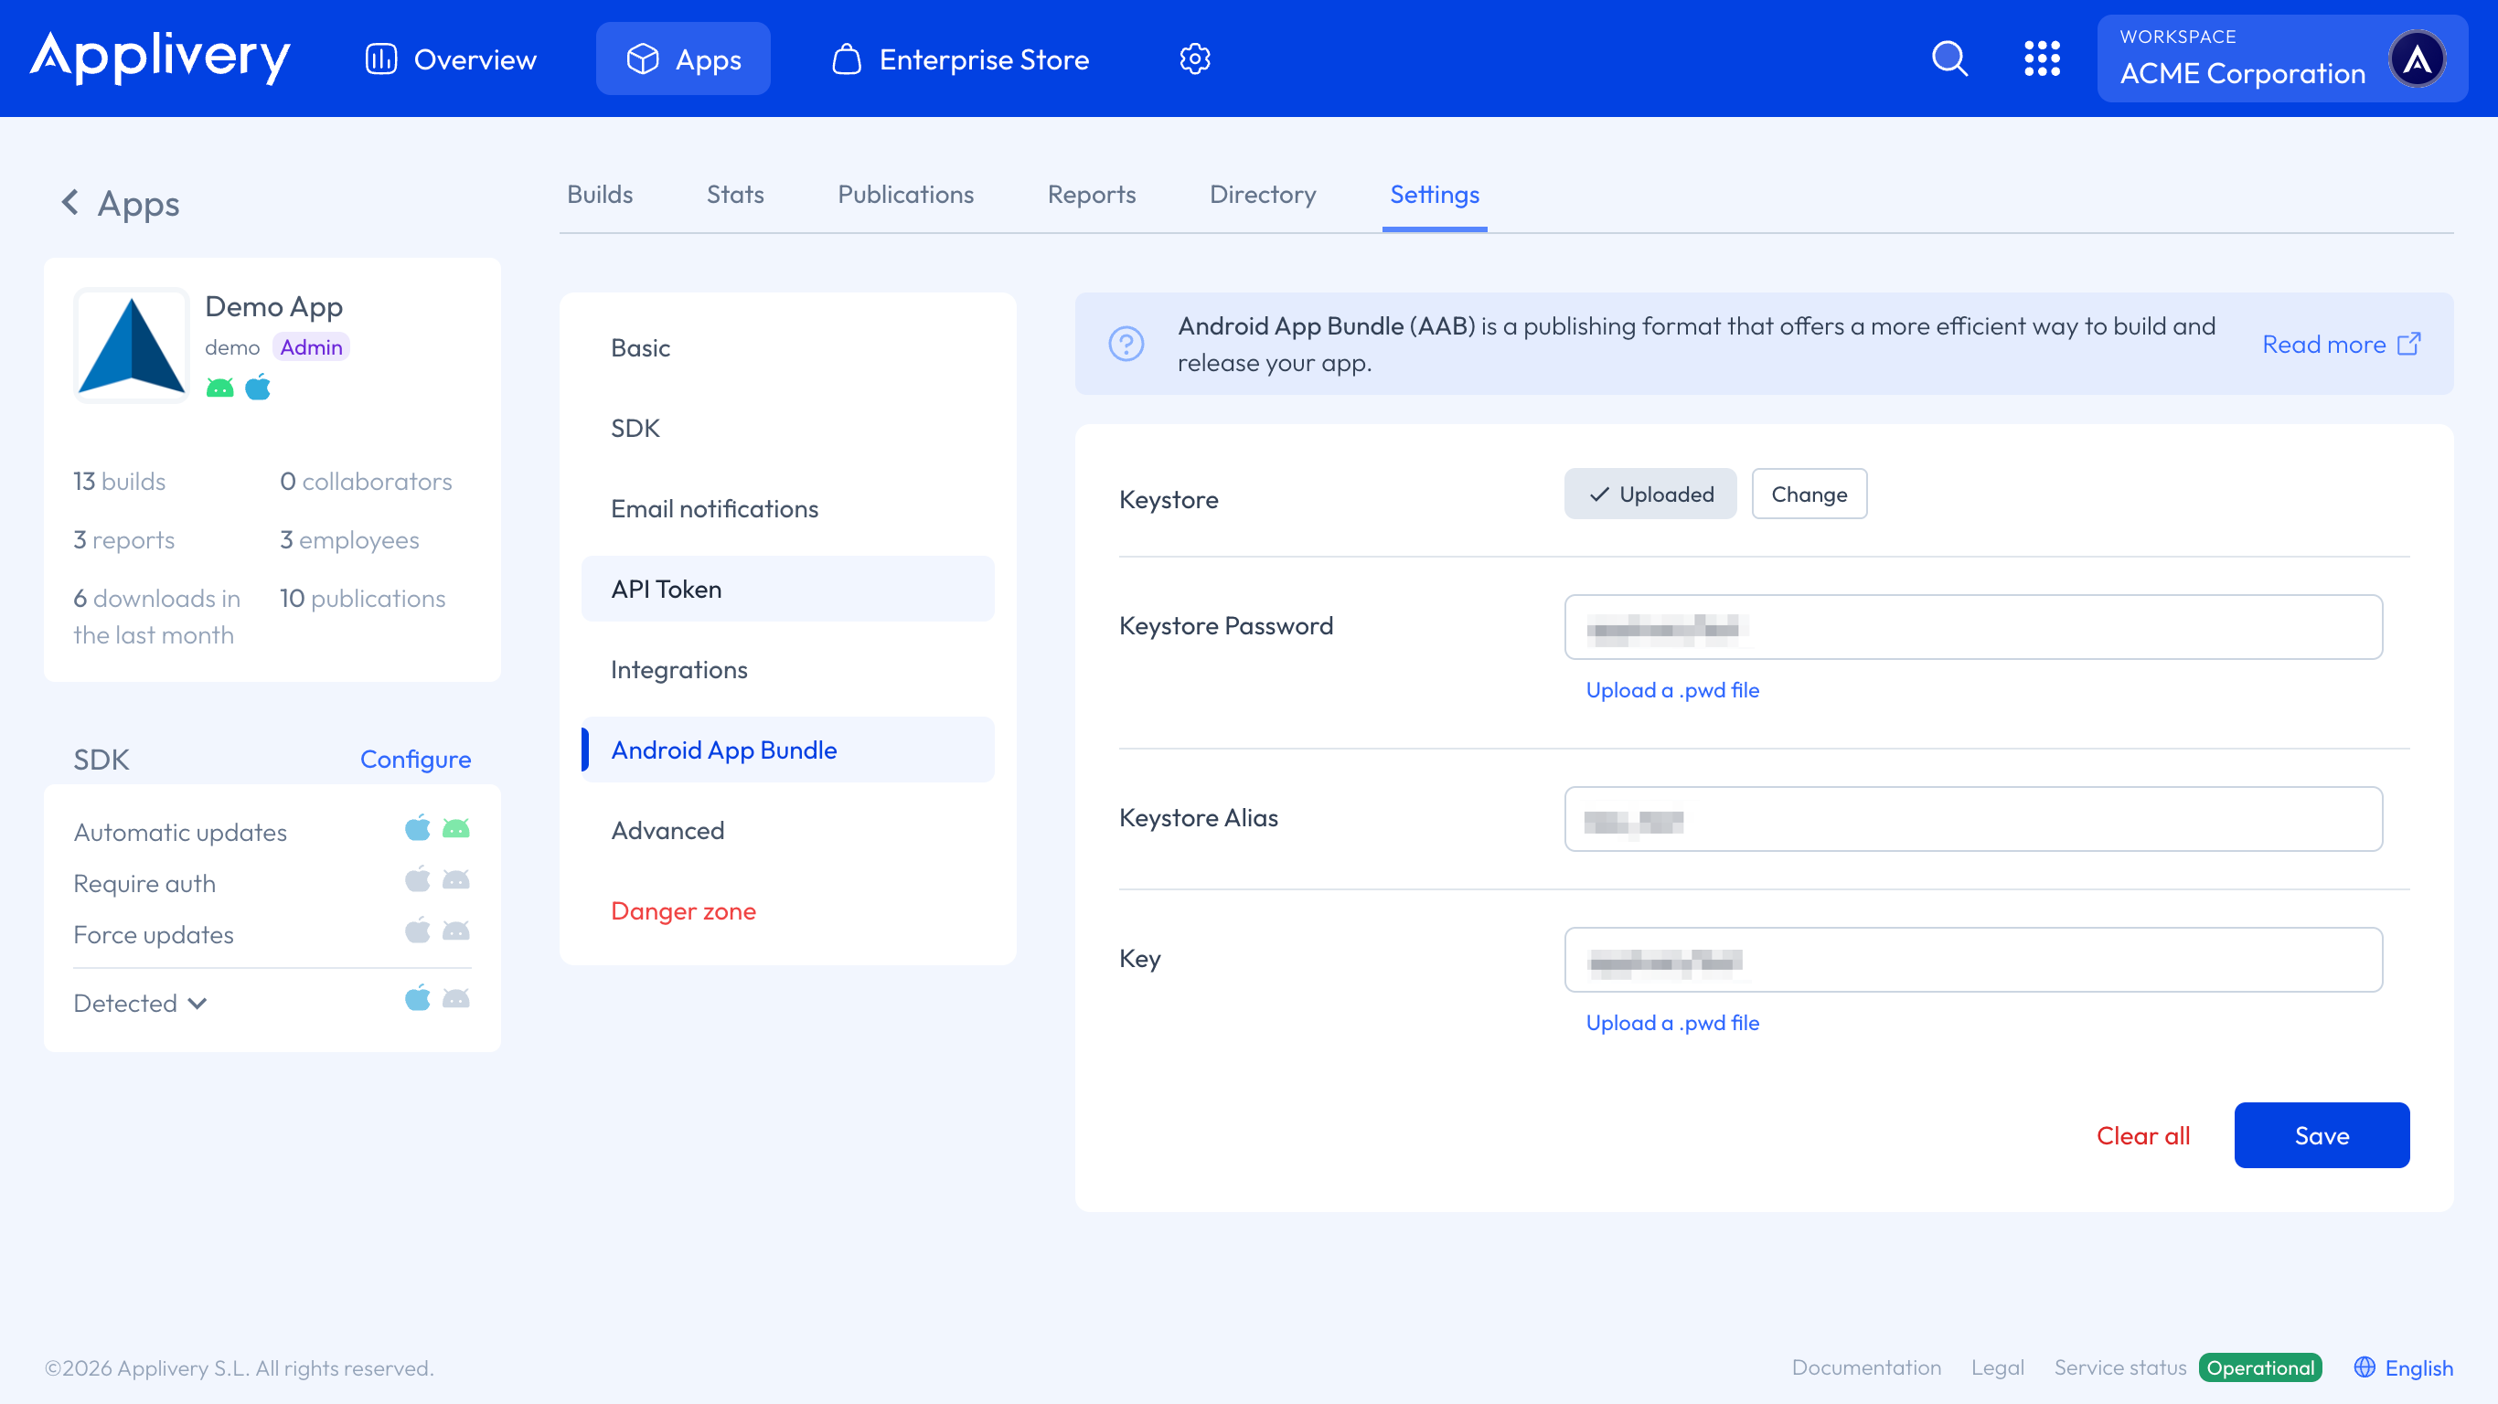Click the Android icon under Demo App

[x=220, y=388]
